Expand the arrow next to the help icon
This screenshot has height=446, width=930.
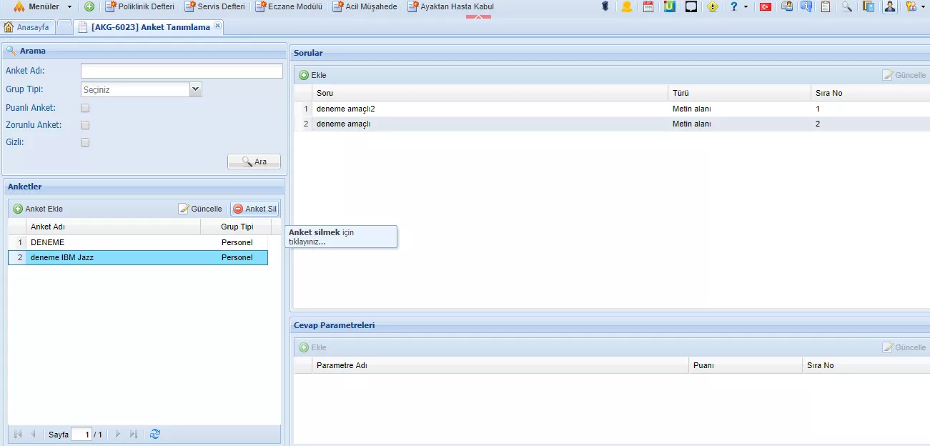(x=746, y=6)
